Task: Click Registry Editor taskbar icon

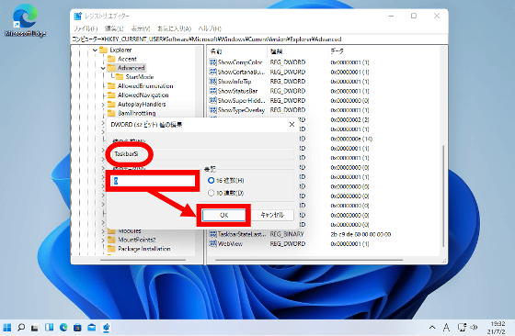Action: [106, 328]
